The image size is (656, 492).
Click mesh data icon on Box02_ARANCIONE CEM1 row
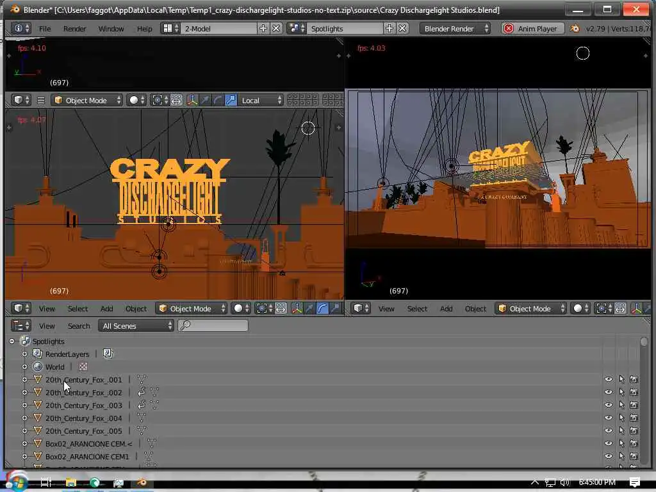[148, 456]
